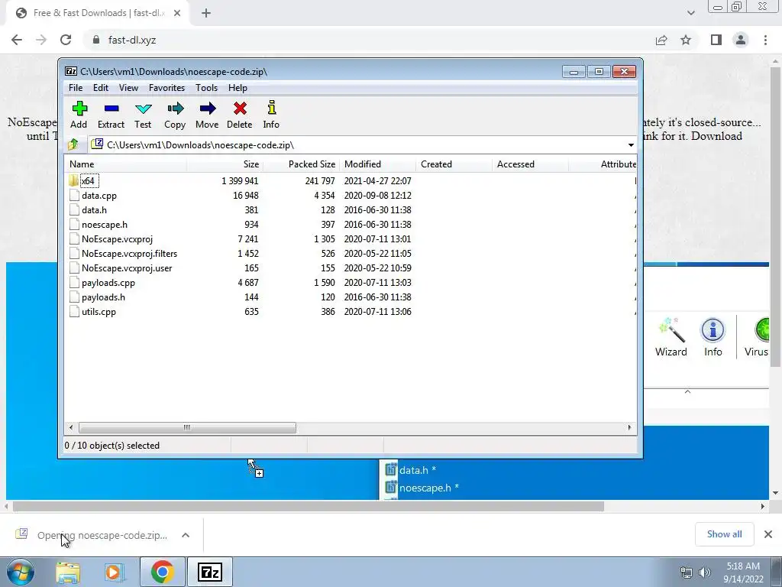
Task: Click the site lock icon
Action: click(96, 40)
